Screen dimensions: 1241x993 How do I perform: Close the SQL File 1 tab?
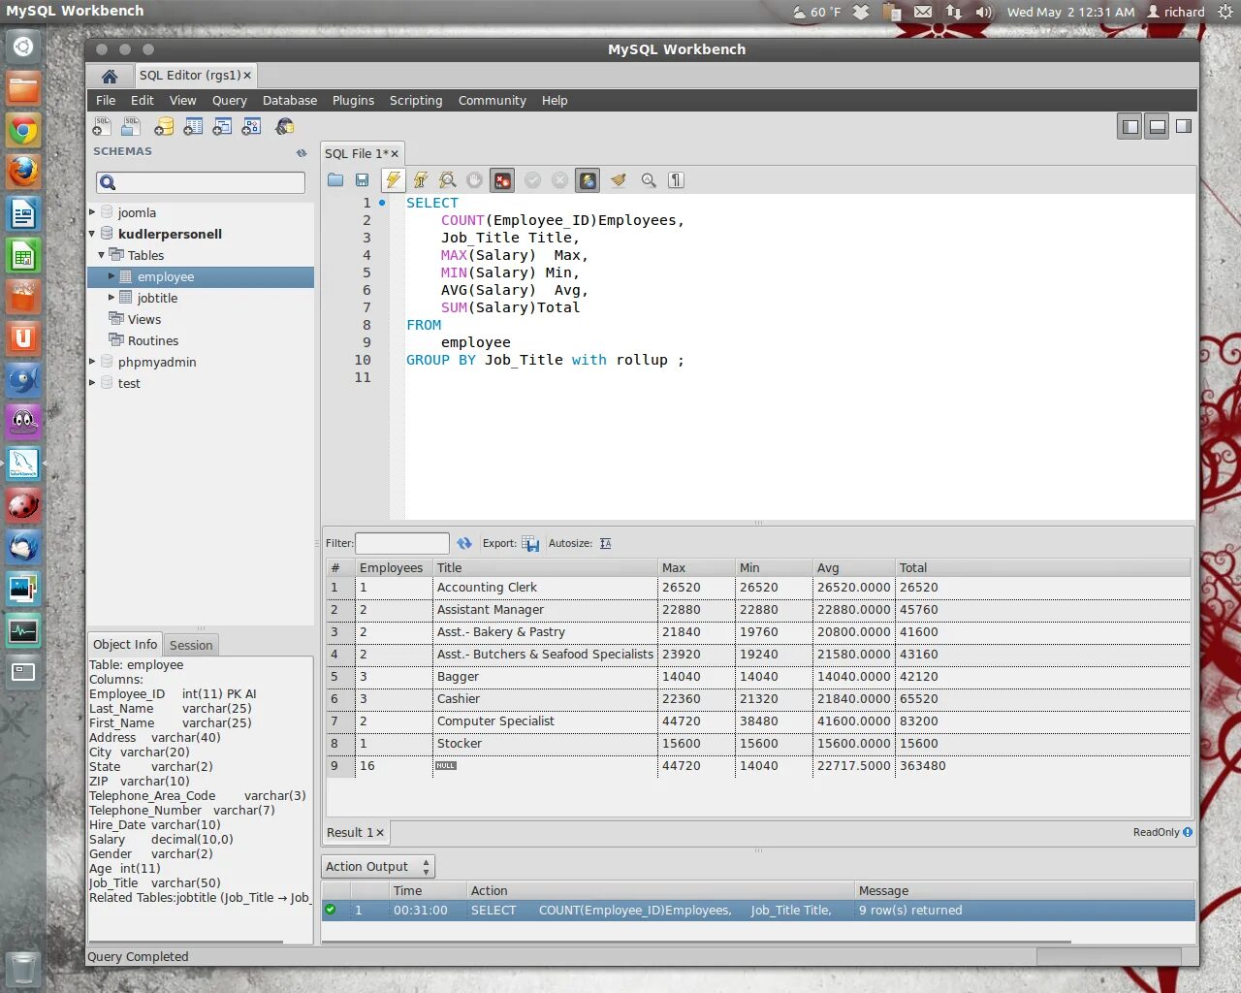[x=395, y=154]
